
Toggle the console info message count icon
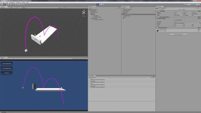(x=149, y=77)
